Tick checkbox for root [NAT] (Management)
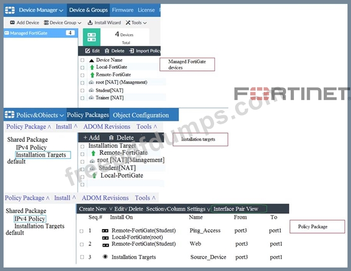This screenshot has height=271, width=351. coord(82,83)
